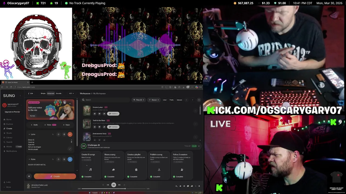
Task: Open the Challenges info icon
Action: 99,145
